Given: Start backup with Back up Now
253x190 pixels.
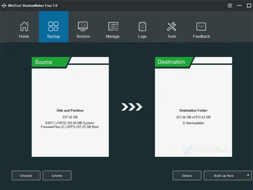Looking at the screenshot, I should click(x=224, y=175).
